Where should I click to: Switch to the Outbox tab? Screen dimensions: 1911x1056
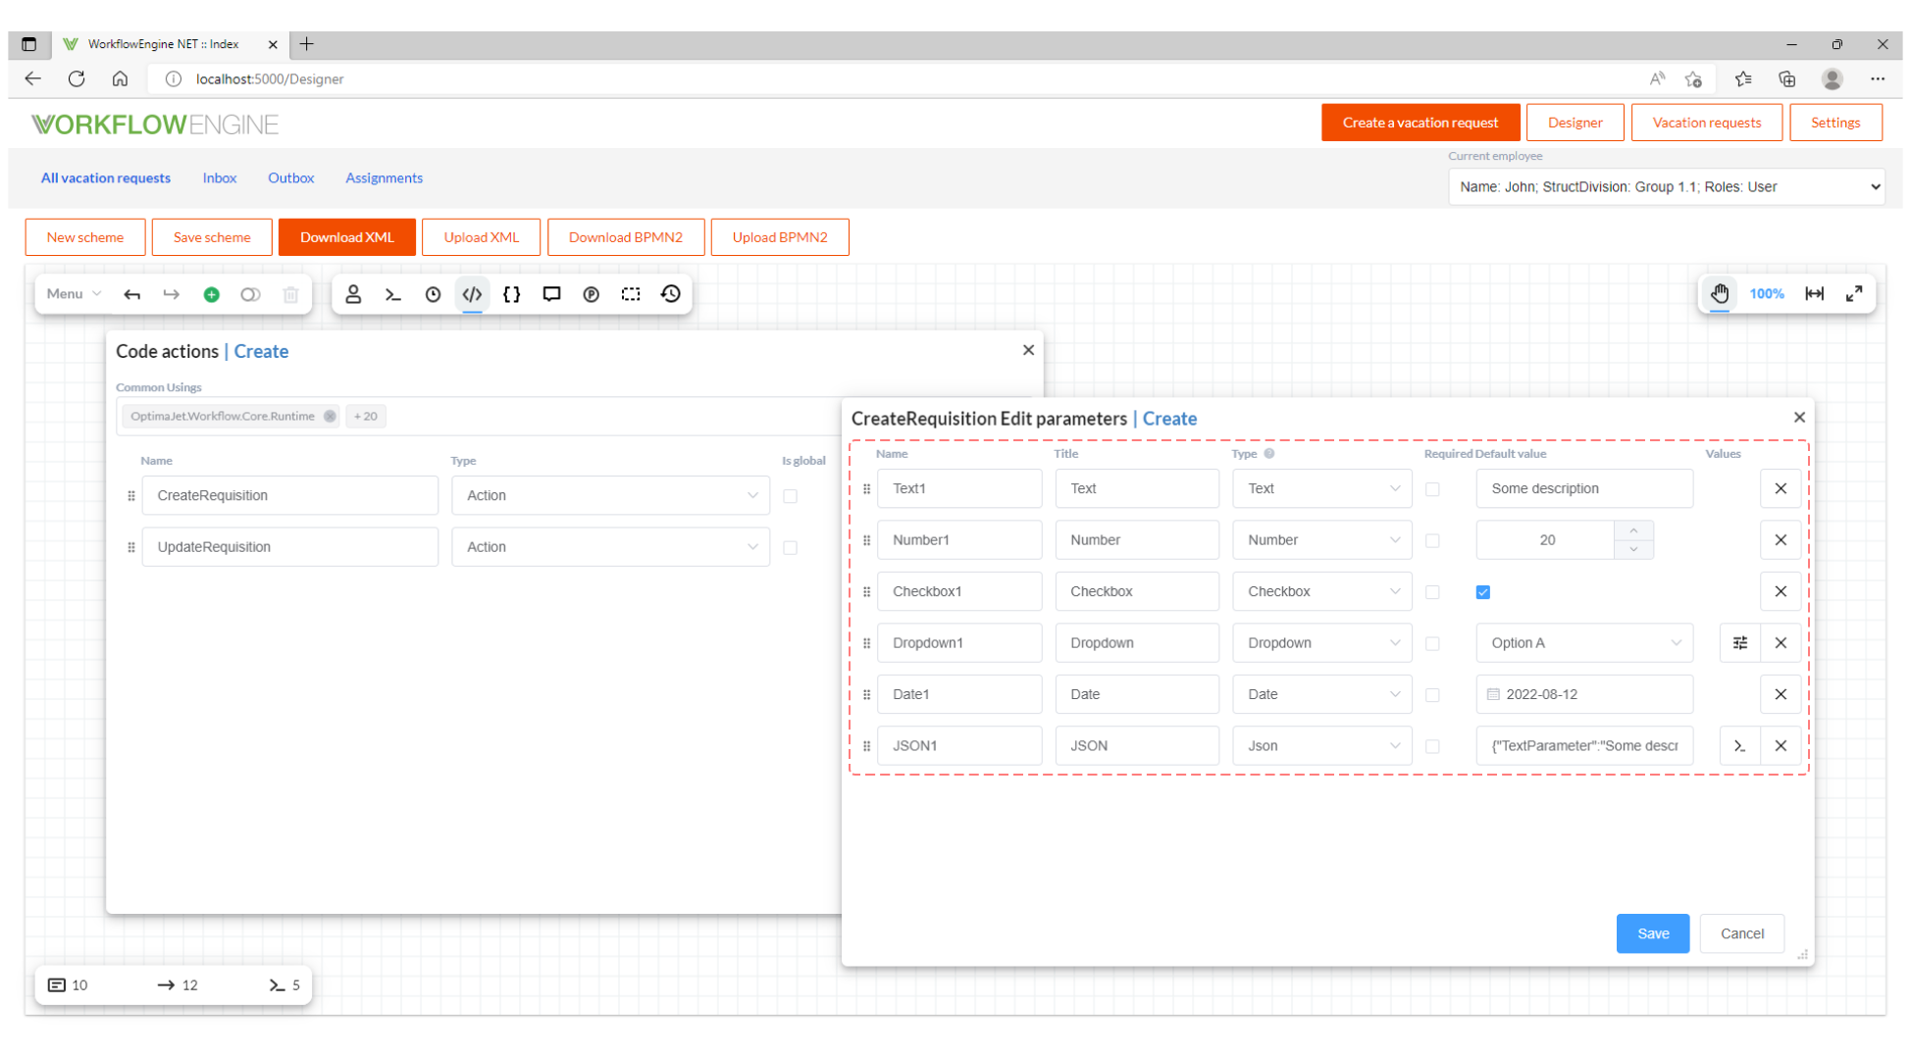290,178
